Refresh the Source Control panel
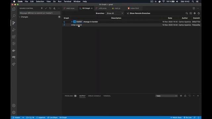This screenshot has height=119, width=212. pos(50,8)
